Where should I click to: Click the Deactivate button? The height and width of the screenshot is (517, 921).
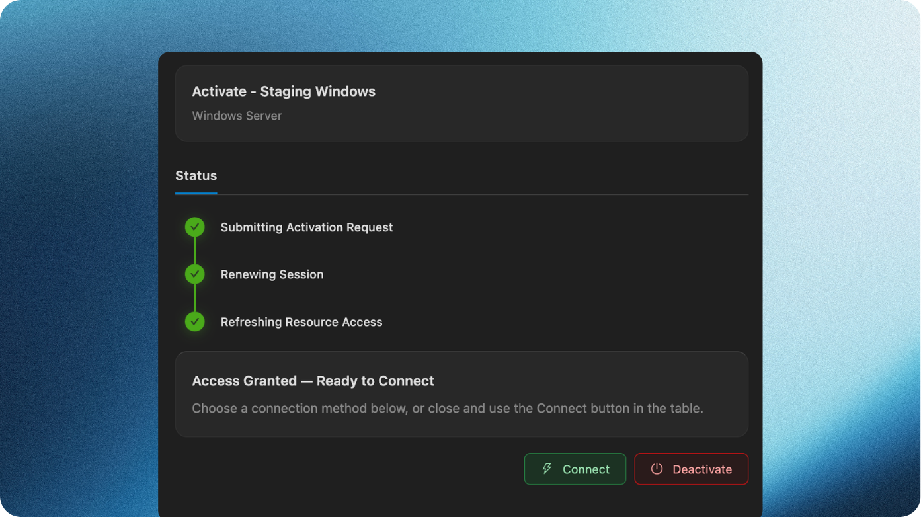tap(691, 469)
